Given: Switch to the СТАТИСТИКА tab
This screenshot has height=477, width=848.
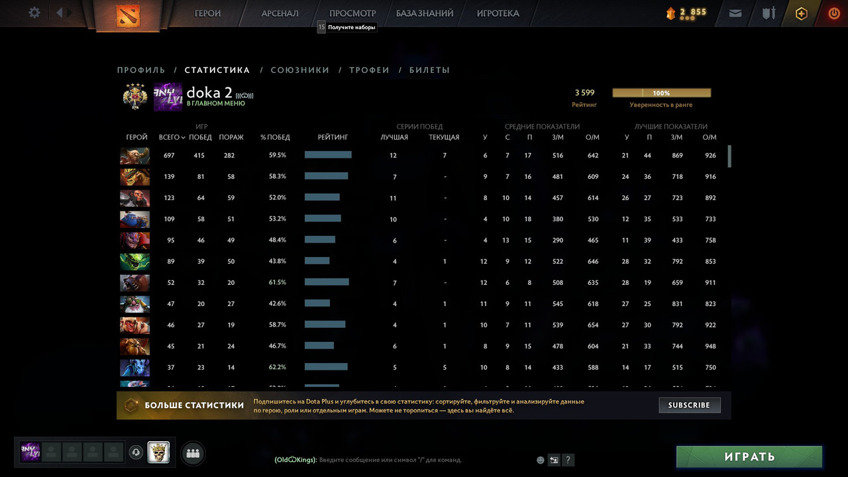Looking at the screenshot, I should coord(217,70).
